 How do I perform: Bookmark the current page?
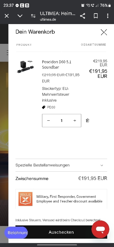pos(95,16)
